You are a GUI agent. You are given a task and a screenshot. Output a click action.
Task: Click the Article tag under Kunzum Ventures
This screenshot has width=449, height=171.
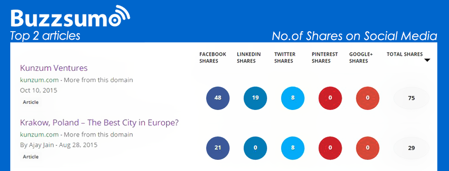pyautogui.click(x=31, y=102)
